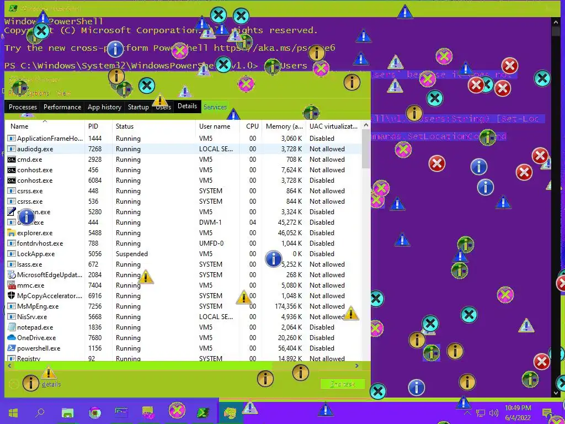The width and height of the screenshot is (565, 424).
Task: Select the explorer.exe process row
Action: tap(183, 233)
